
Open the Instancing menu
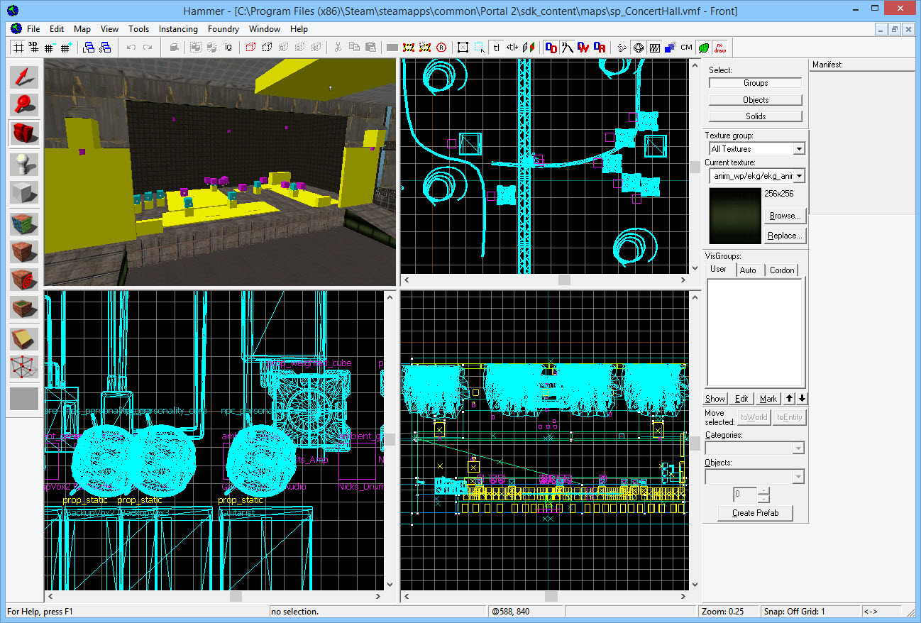[x=178, y=29]
